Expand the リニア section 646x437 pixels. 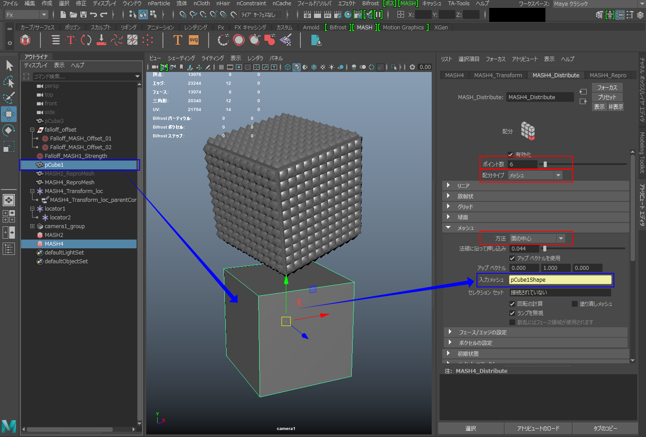pyautogui.click(x=536, y=186)
